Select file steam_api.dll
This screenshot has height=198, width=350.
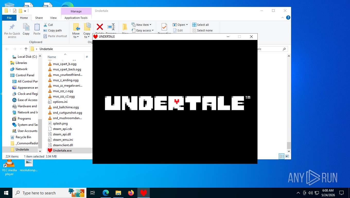62,134
